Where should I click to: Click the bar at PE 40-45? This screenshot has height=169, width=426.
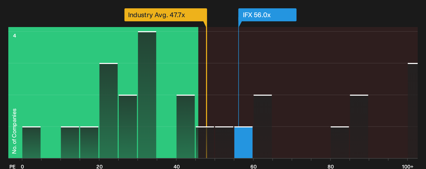pos(186,127)
